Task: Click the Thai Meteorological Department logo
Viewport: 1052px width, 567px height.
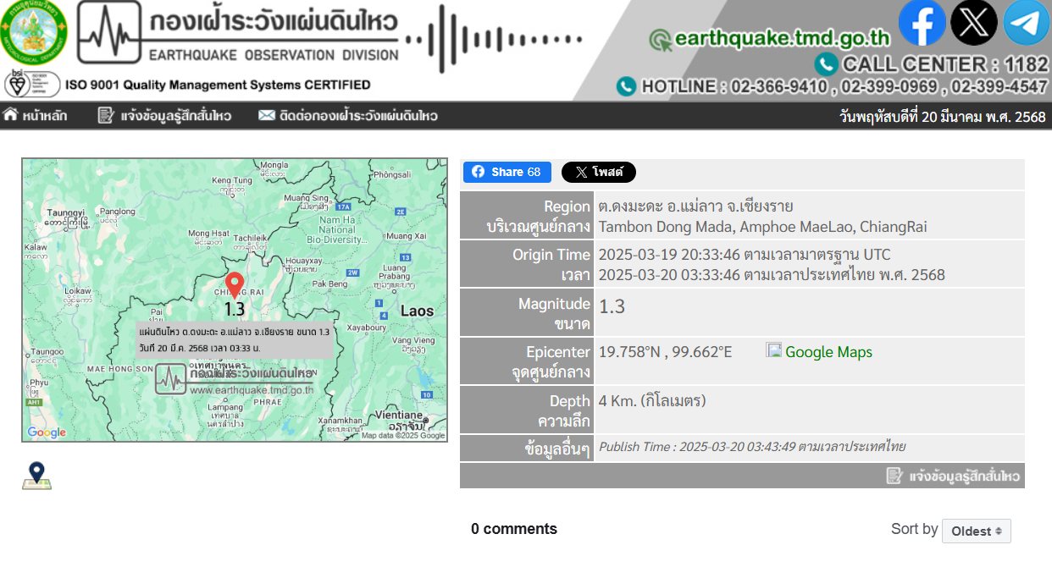Action: 36,34
